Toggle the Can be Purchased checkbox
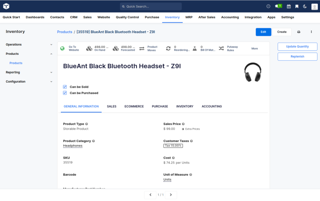 65,93
